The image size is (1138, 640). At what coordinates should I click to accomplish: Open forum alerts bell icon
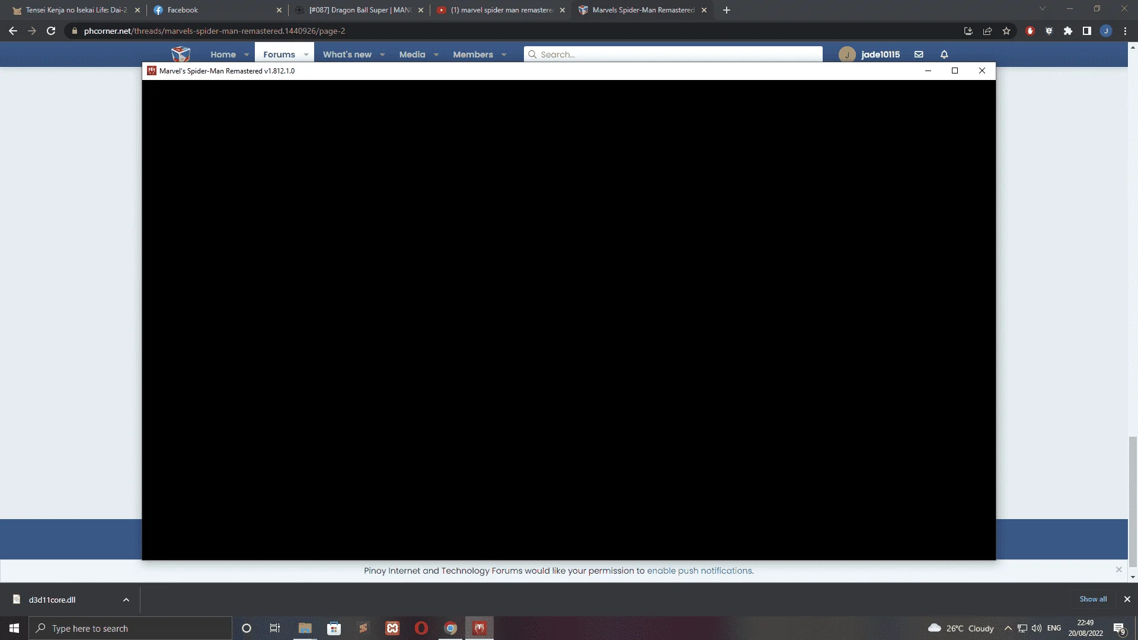(944, 54)
